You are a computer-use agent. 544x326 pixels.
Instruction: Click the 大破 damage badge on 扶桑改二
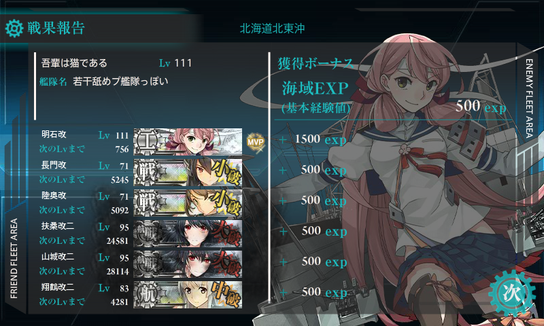click(226, 233)
